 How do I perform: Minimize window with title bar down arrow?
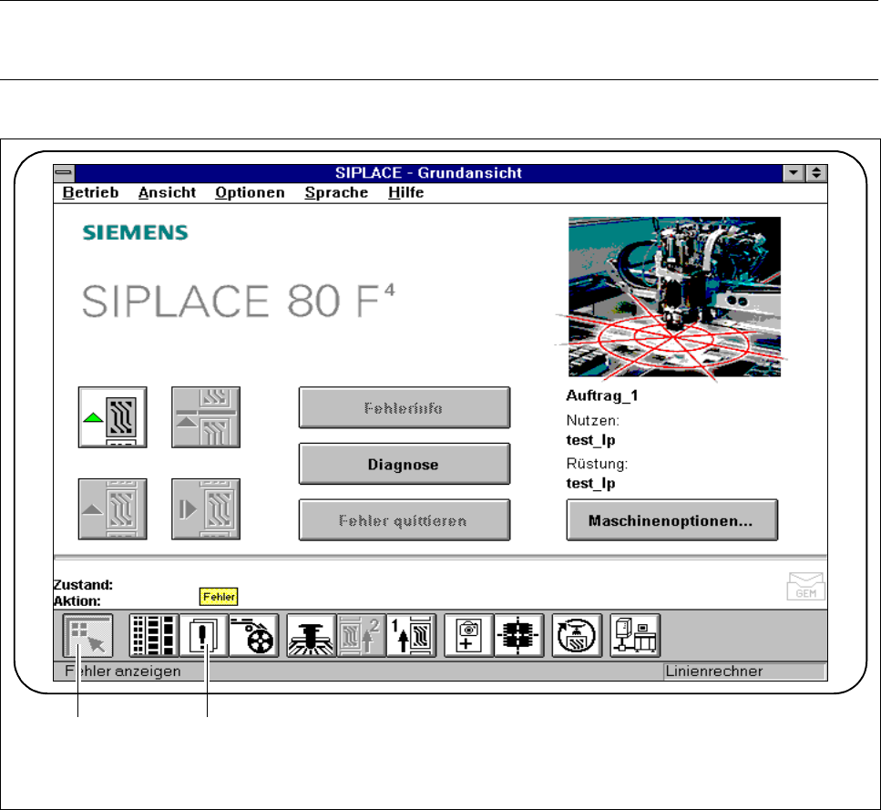(x=794, y=172)
